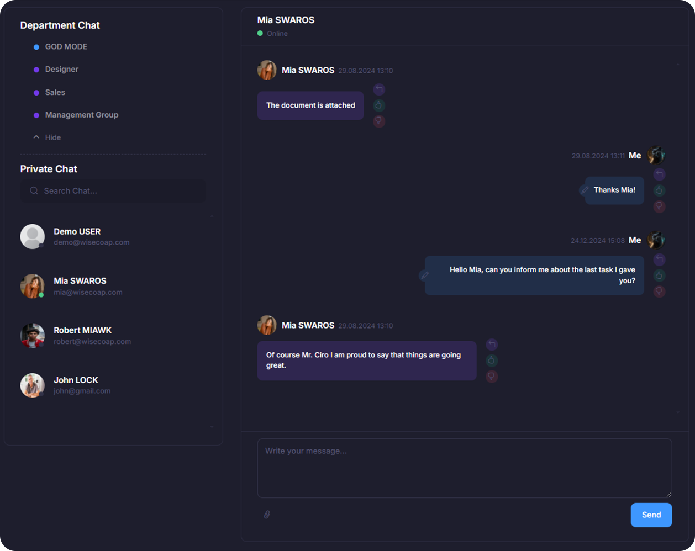Like the "The document is attached" message

pos(379,105)
